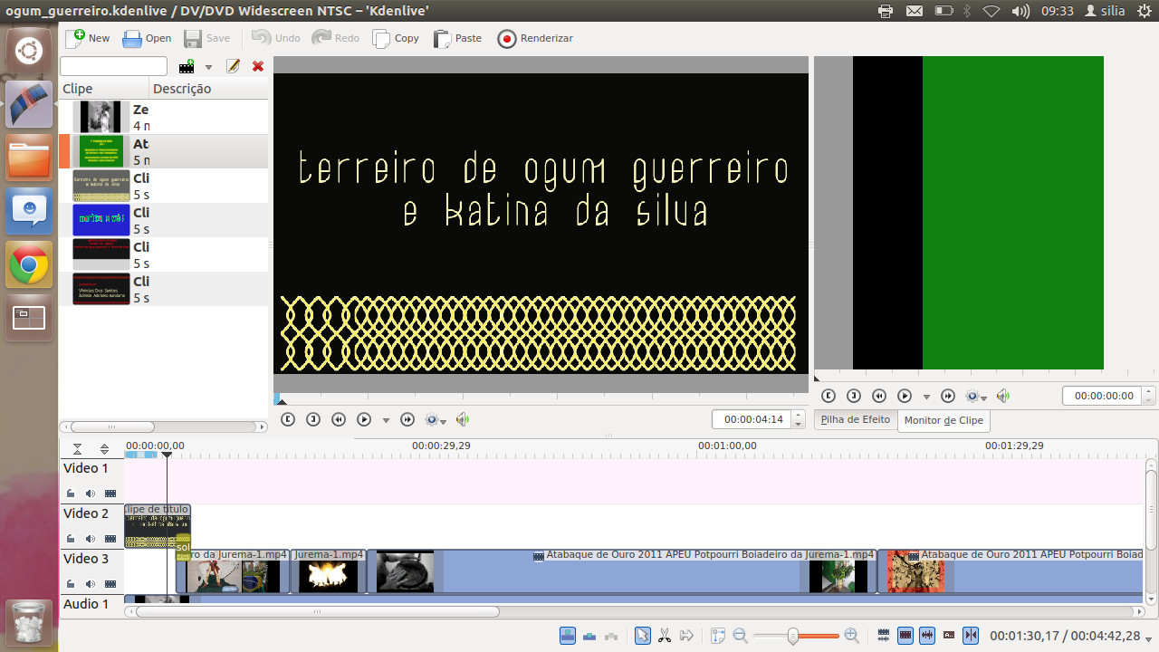Activate the spacer tool arrow icon

tap(686, 636)
